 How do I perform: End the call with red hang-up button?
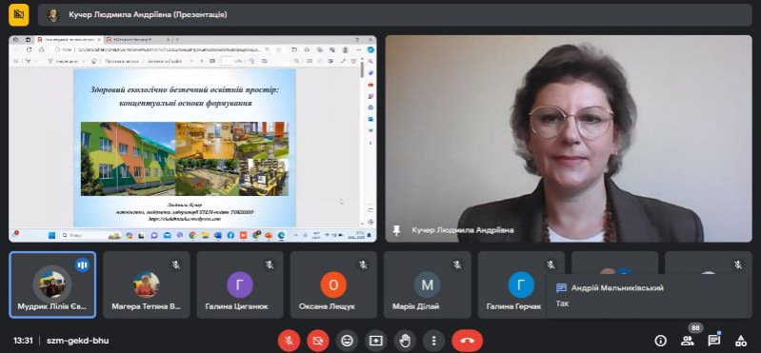468,341
